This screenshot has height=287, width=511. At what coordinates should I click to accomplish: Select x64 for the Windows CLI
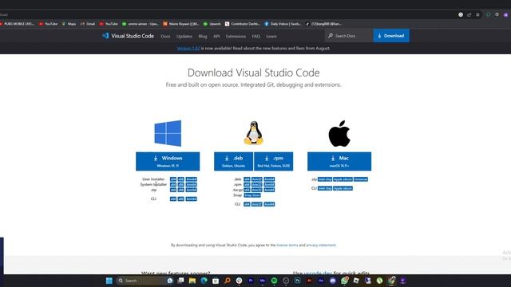[173, 199]
